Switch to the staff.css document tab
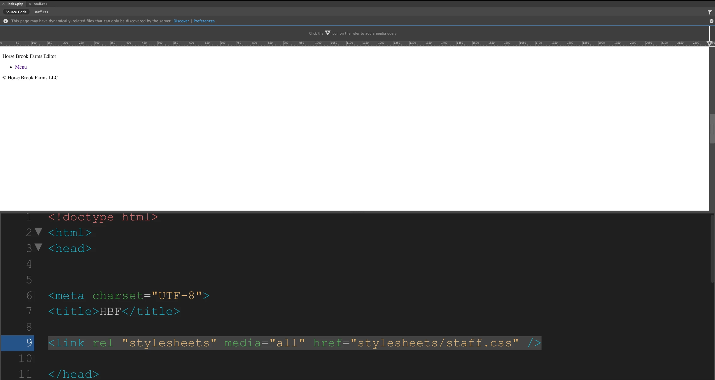 click(x=41, y=4)
